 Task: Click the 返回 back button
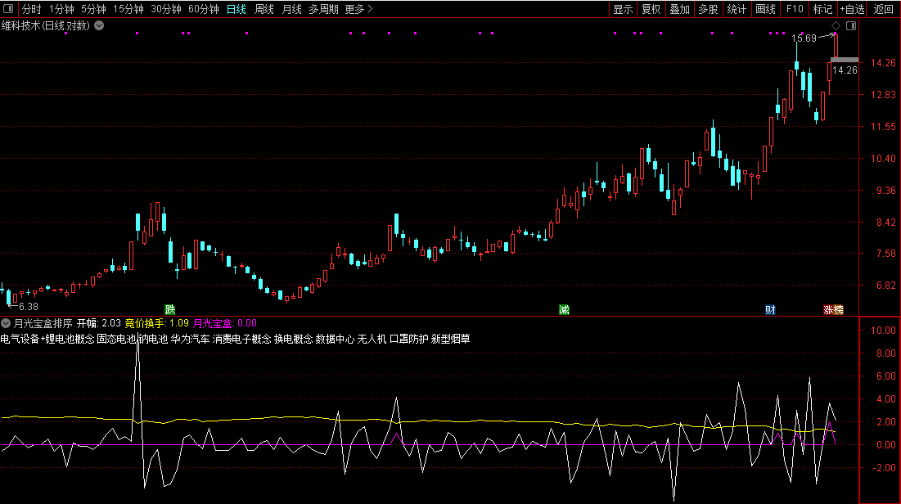pyautogui.click(x=884, y=9)
